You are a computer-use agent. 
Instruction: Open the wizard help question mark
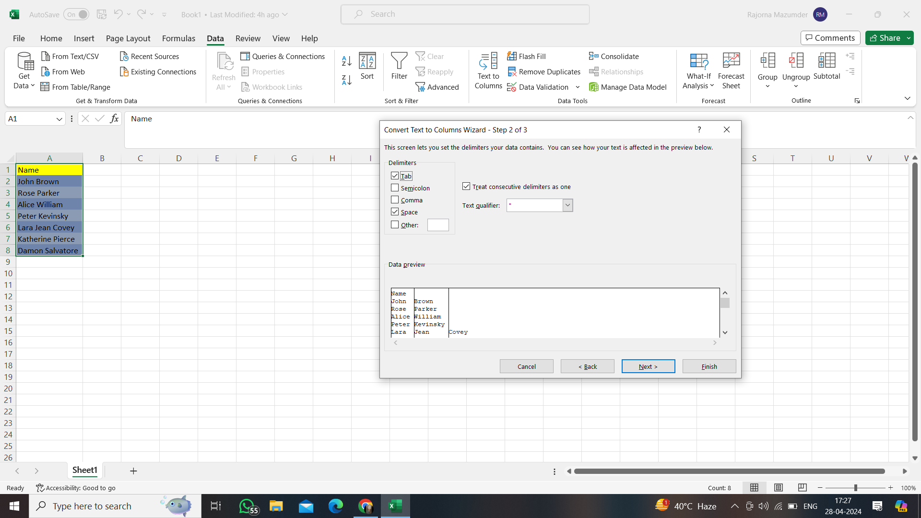point(699,129)
